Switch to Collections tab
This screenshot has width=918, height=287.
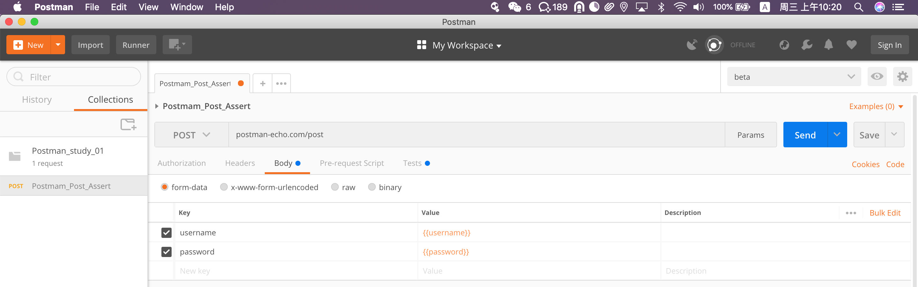[x=110, y=100]
